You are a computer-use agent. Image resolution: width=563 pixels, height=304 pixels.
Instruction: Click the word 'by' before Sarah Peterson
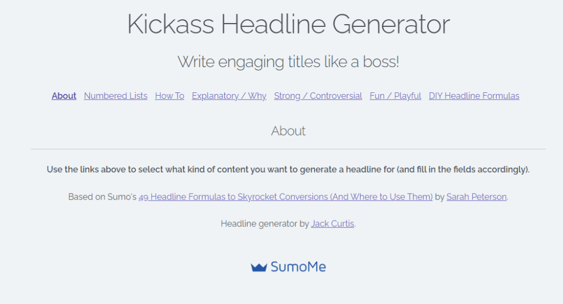tap(439, 196)
